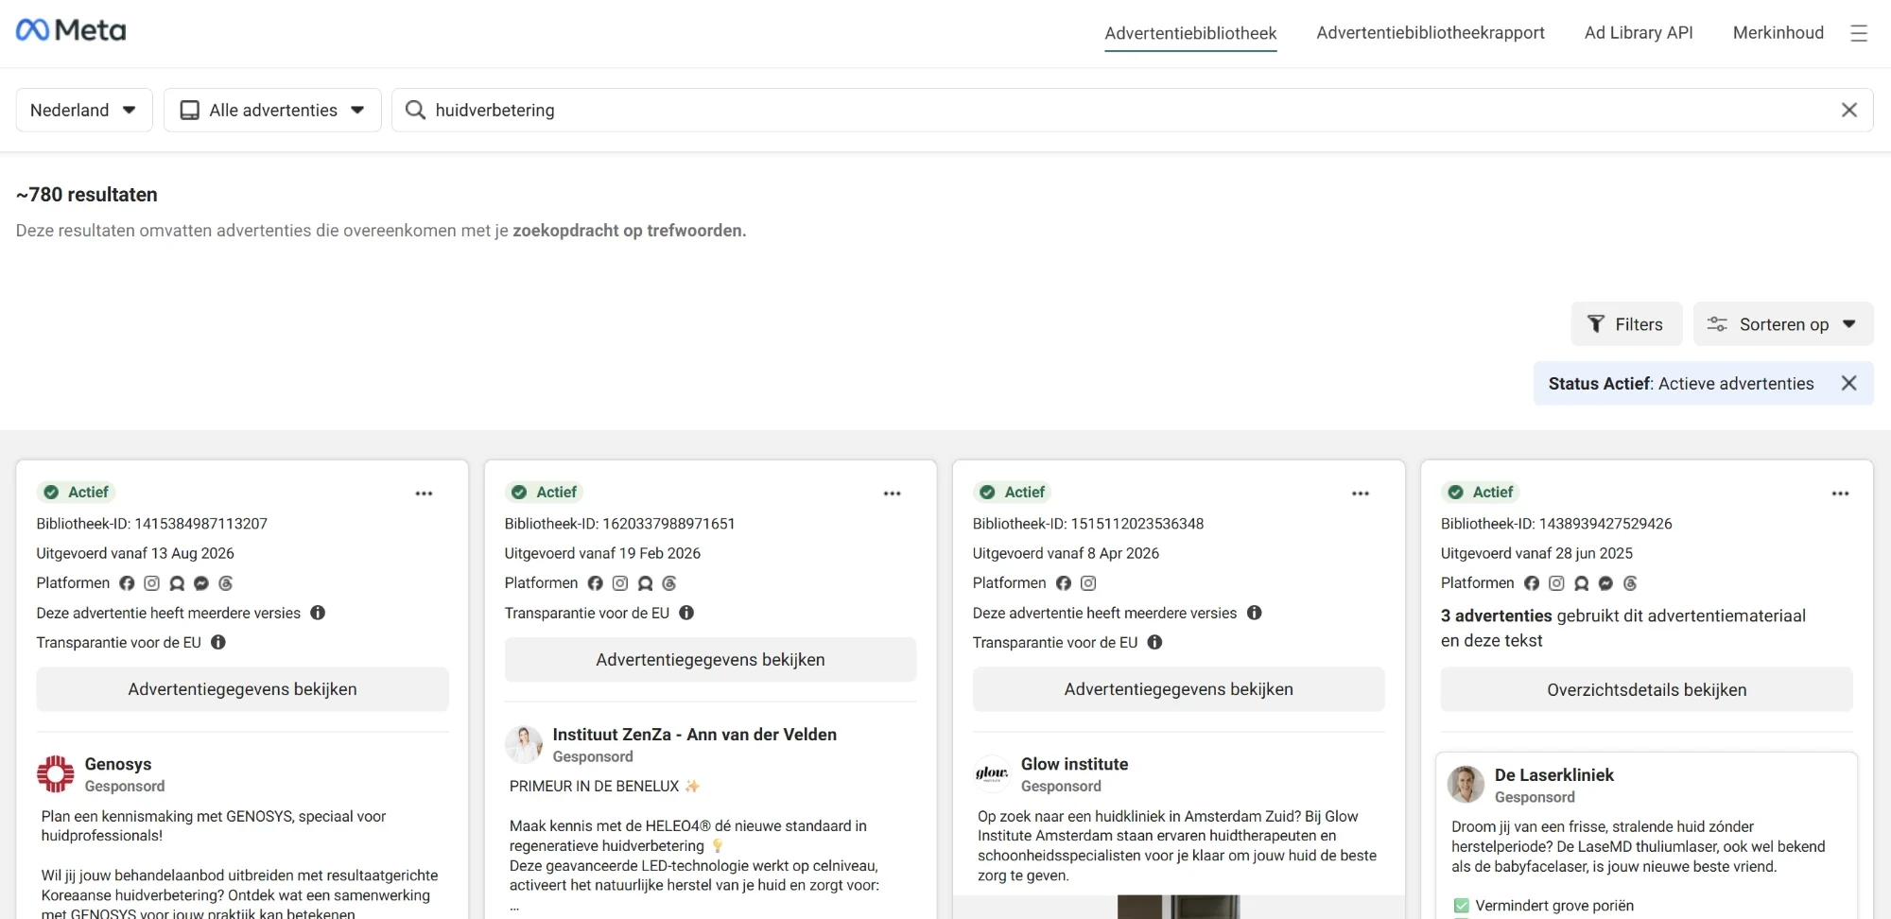Image resolution: width=1891 pixels, height=919 pixels.
Task: Click EU transparency info icon on Glow institute card
Action: [x=1154, y=642]
